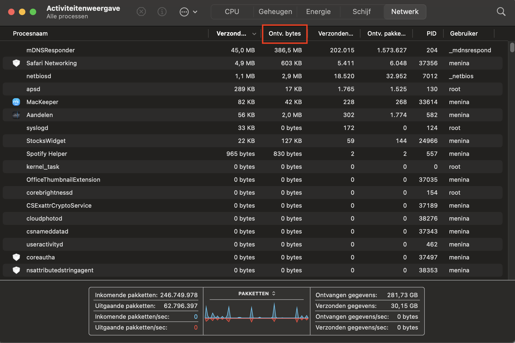Switch to the Geheugen tab
The width and height of the screenshot is (515, 343).
(275, 12)
